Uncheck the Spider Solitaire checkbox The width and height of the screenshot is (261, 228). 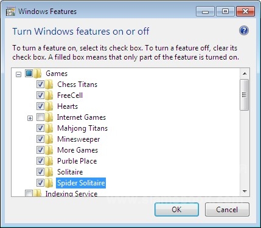coord(40,183)
